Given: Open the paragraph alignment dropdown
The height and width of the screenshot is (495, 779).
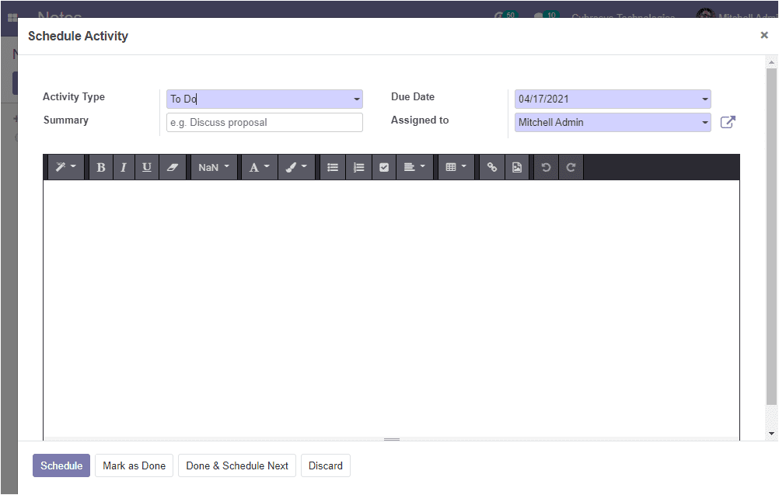Looking at the screenshot, I should pos(414,167).
